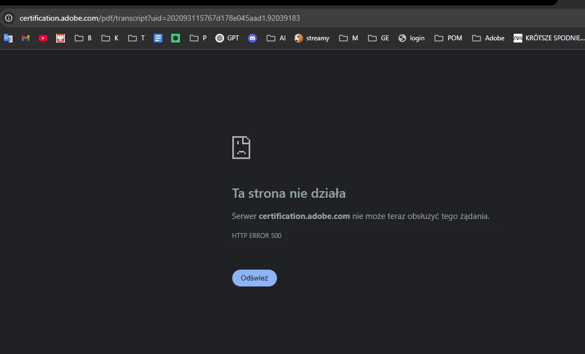Open the Discord bookmark icon
Viewport: 585px width, 354px height.
[x=252, y=38]
